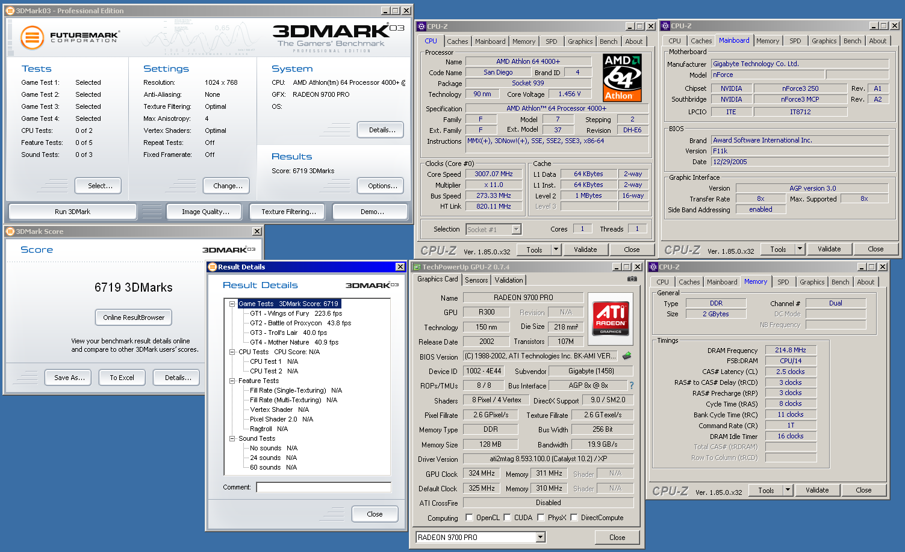Viewport: 905px width, 552px height.
Task: Click the TechPowerUp GPU-Z title bar icon
Action: pos(416,267)
